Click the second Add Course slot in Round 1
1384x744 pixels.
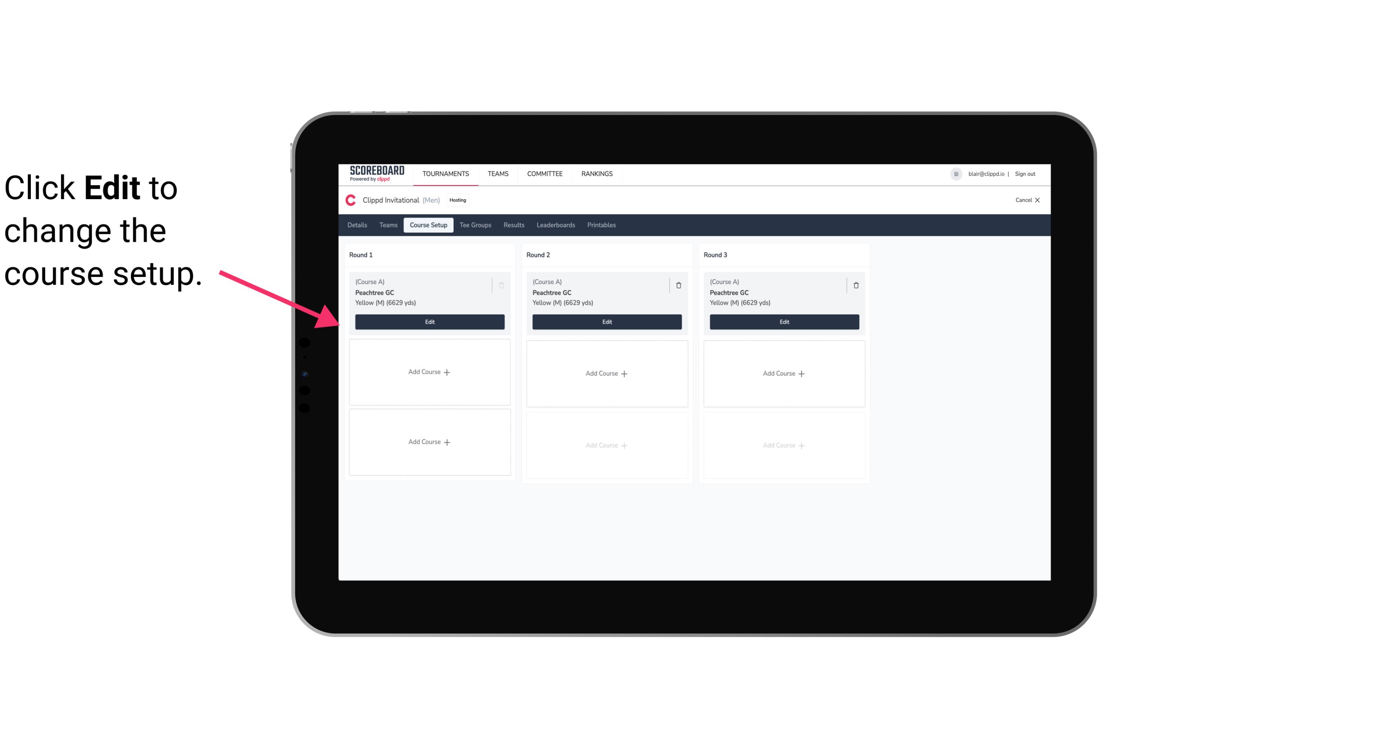pos(429,442)
